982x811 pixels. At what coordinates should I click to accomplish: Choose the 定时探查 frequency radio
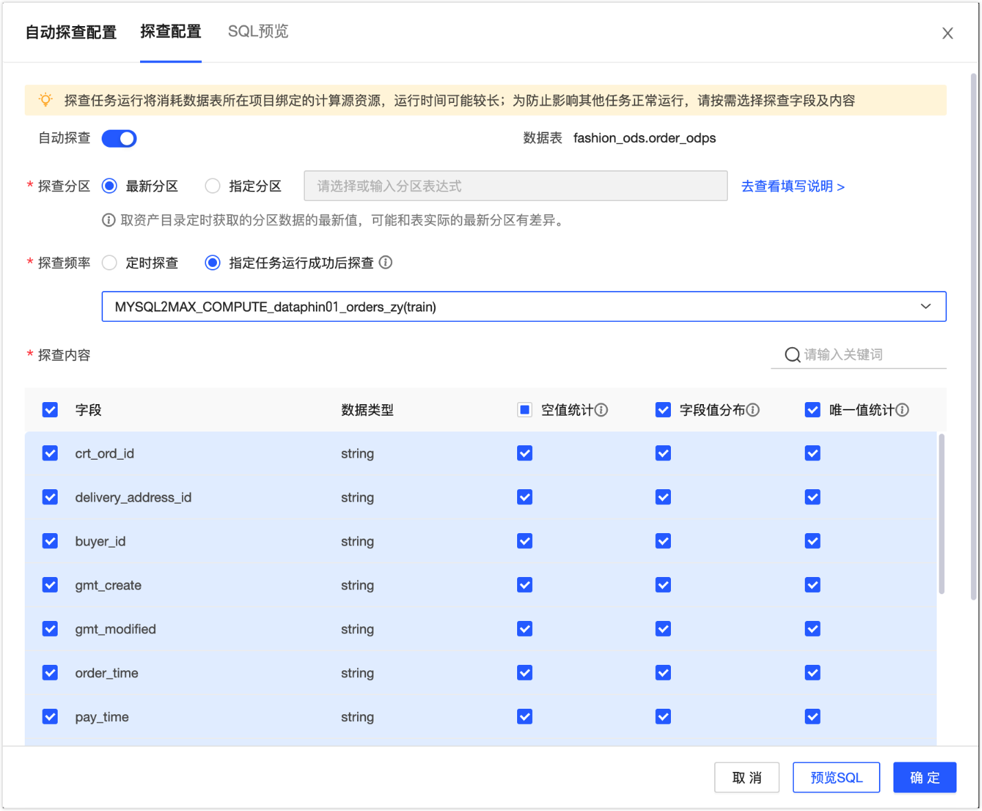[109, 263]
